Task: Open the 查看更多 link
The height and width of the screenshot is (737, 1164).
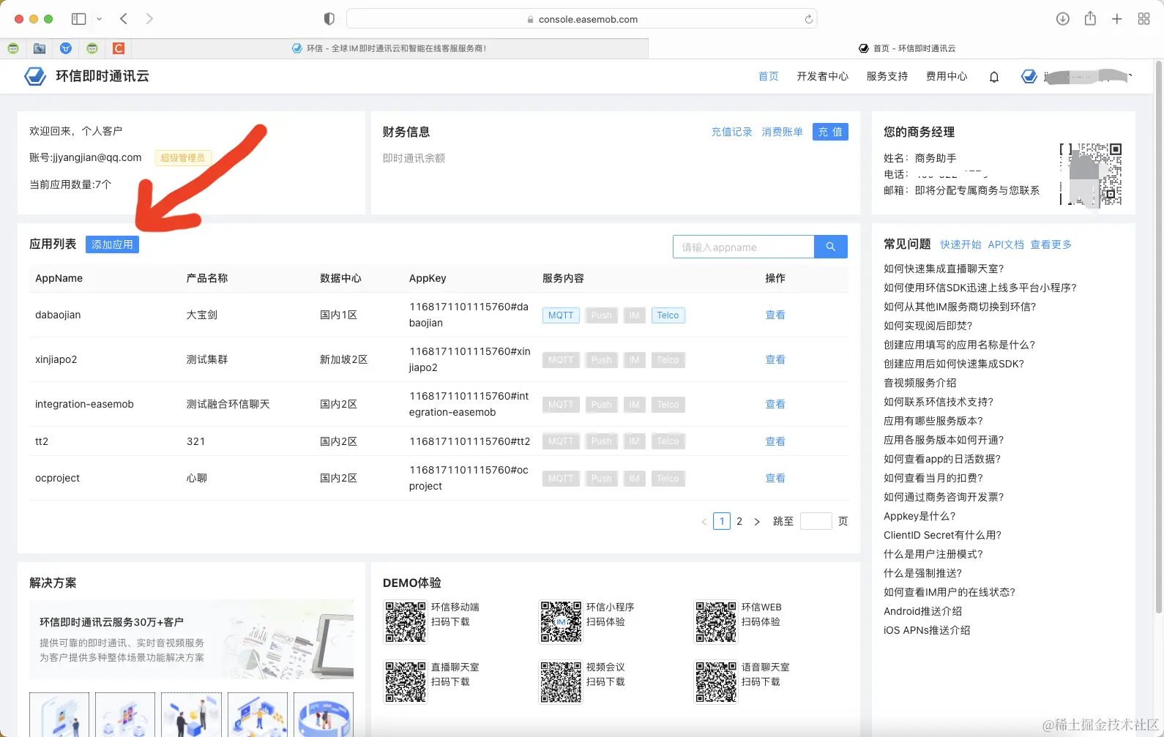Action: (1051, 244)
